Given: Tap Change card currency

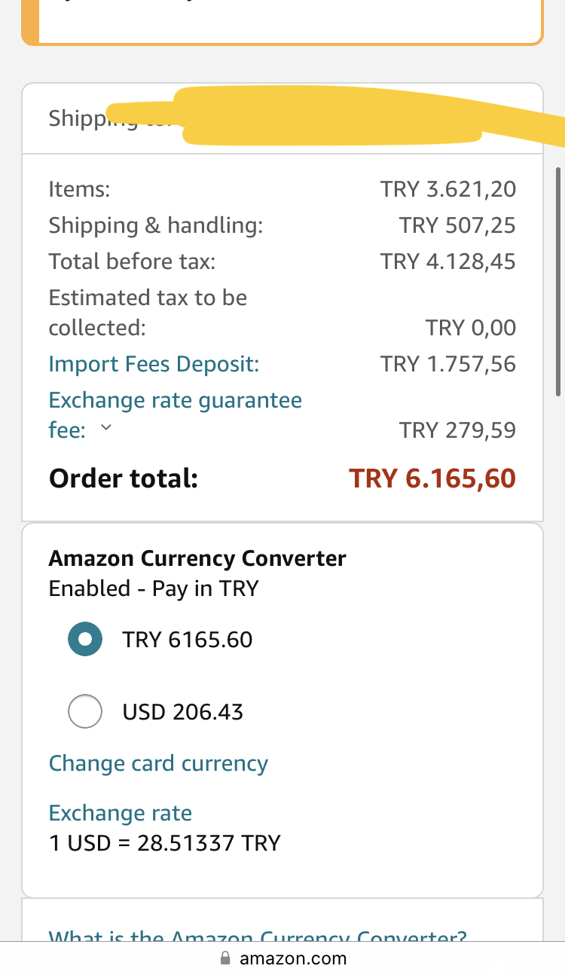Looking at the screenshot, I should click(x=158, y=763).
